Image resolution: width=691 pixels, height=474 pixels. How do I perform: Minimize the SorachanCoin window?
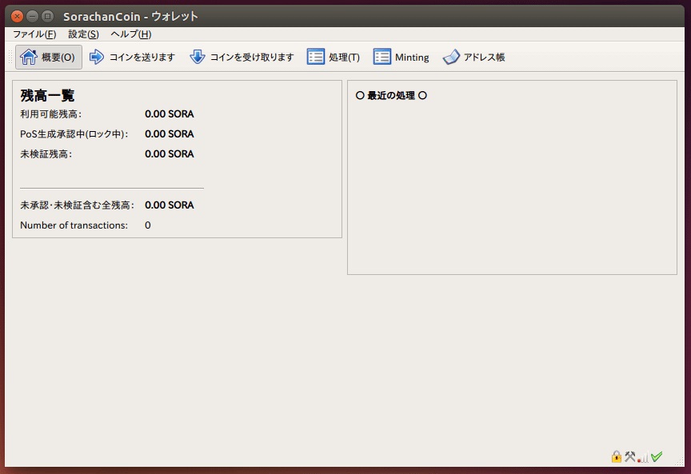click(x=32, y=16)
